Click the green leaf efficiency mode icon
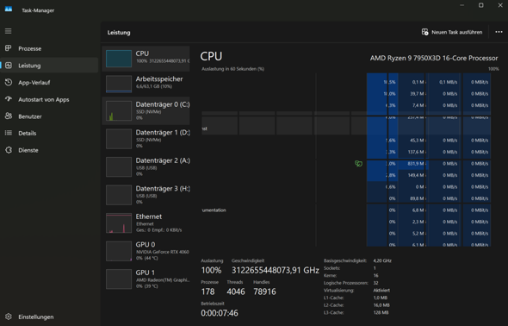 pos(358,164)
